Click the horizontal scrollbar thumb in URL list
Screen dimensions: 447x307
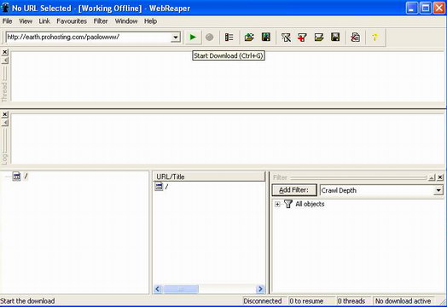[181, 289]
